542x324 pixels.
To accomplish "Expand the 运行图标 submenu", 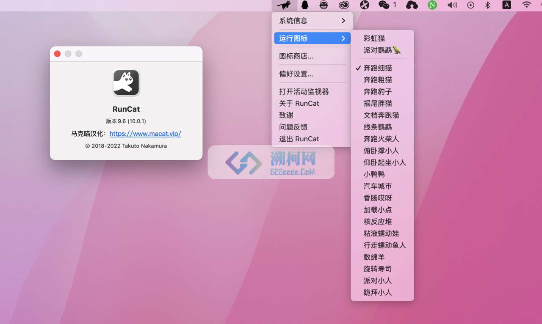I will coord(312,38).
